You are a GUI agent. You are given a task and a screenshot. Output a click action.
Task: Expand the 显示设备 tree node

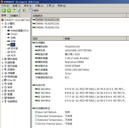point(3,66)
